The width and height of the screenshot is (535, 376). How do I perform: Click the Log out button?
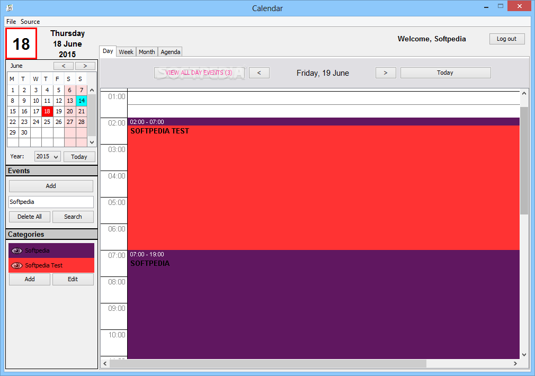coord(506,39)
